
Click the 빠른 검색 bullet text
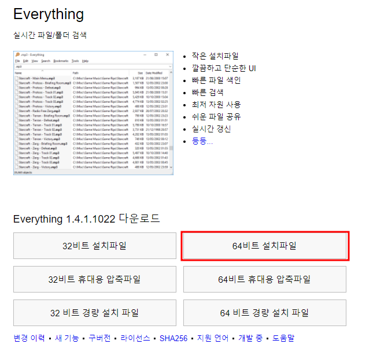tap(208, 93)
